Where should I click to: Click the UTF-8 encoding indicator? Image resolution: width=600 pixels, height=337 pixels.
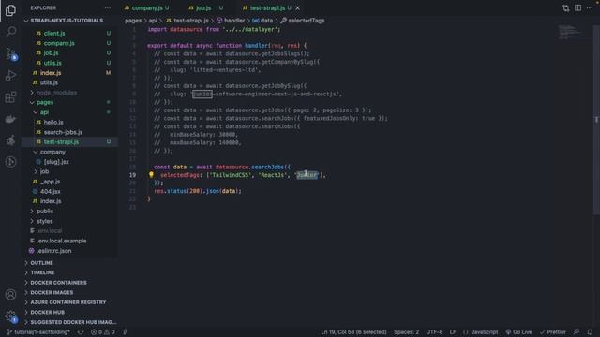[x=434, y=332]
